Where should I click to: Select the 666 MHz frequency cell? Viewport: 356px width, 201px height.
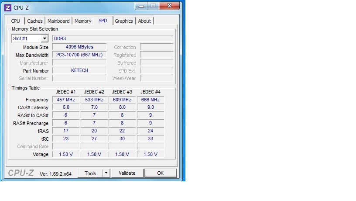[x=151, y=100]
